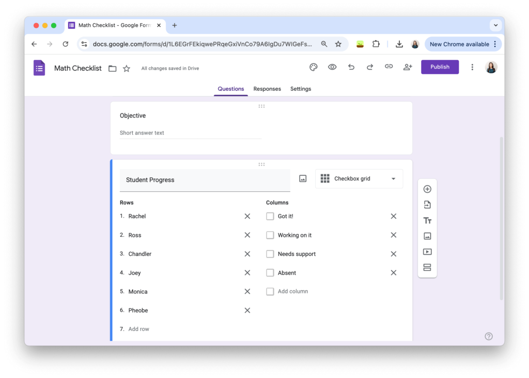
Task: Add a new question with the plus icon
Action: point(427,189)
